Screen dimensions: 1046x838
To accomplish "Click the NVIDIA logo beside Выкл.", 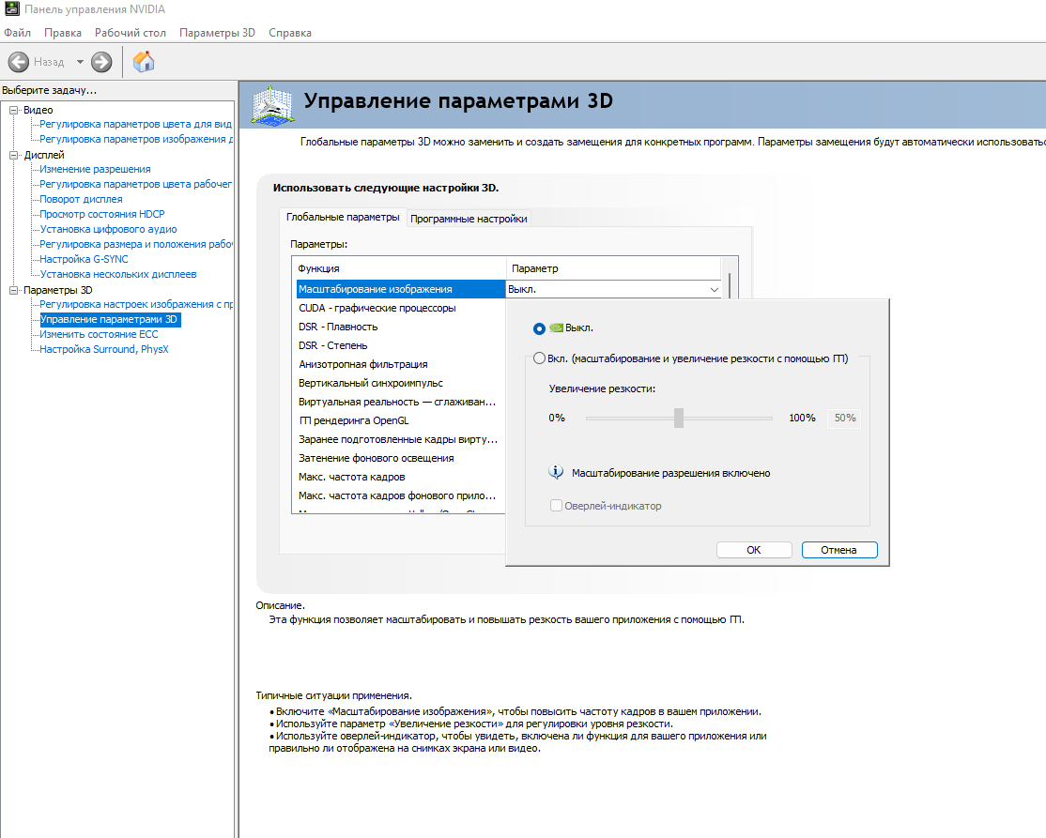I will (557, 328).
